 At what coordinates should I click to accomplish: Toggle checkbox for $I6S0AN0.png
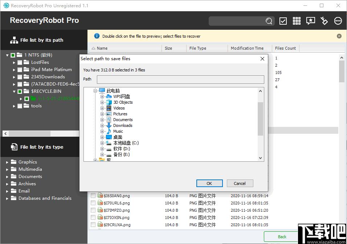pyautogui.click(x=93, y=195)
